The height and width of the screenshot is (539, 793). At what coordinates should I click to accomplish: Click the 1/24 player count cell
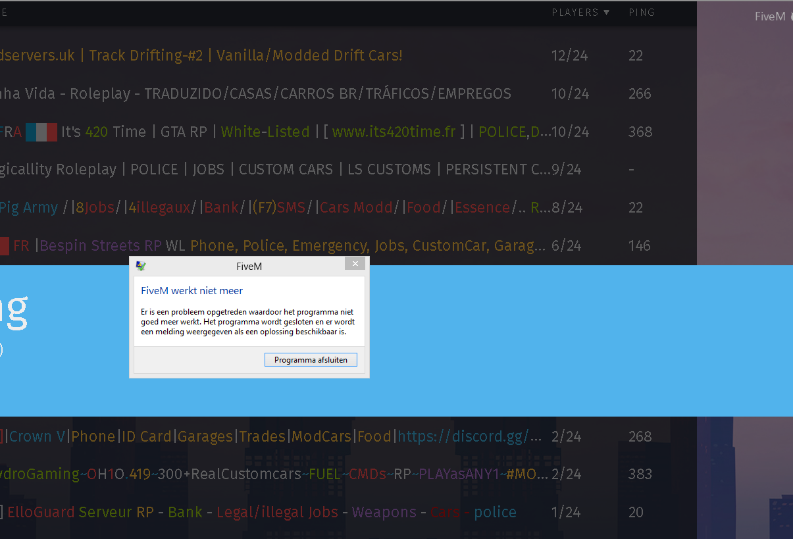566,512
